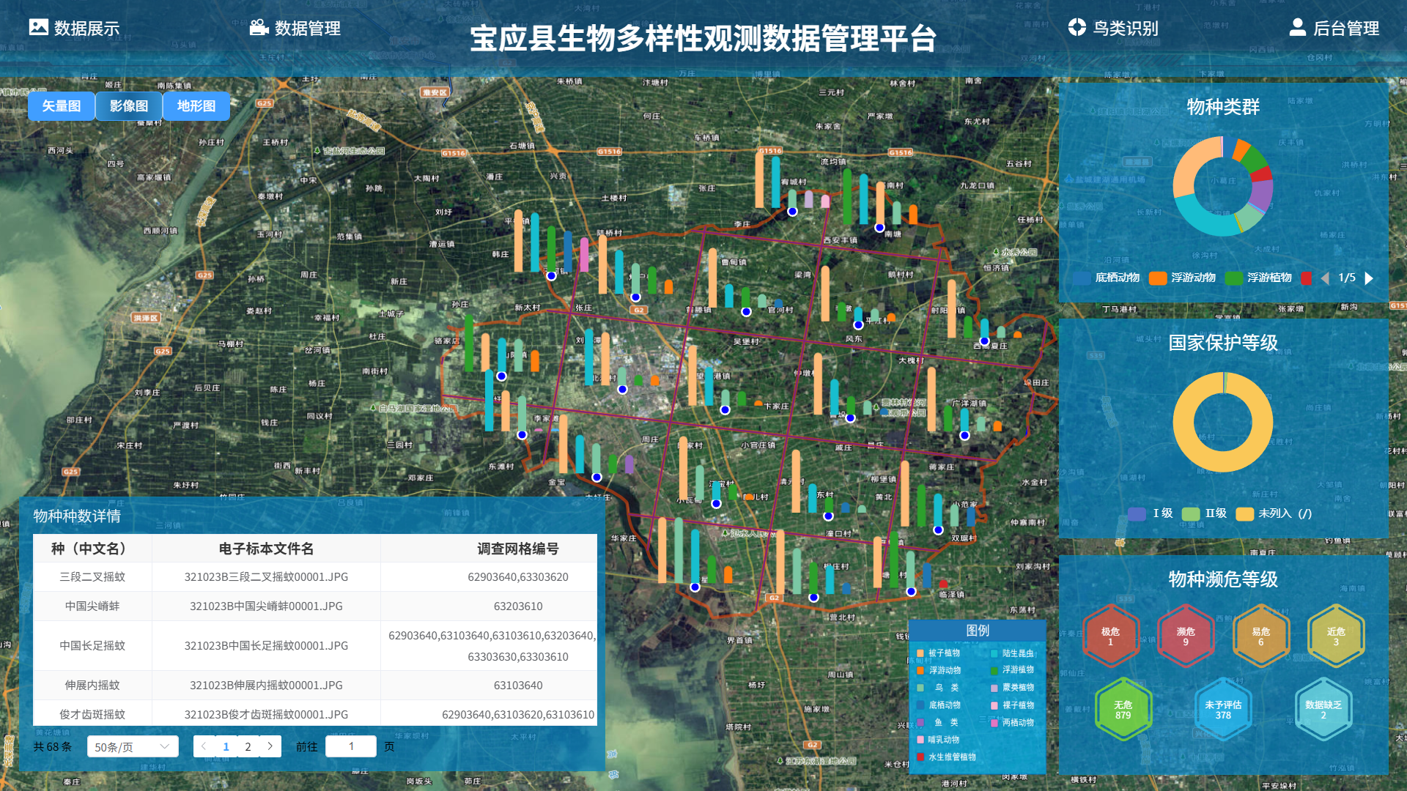Open the 数据展示 menu
1407x791 pixels.
(x=74, y=28)
